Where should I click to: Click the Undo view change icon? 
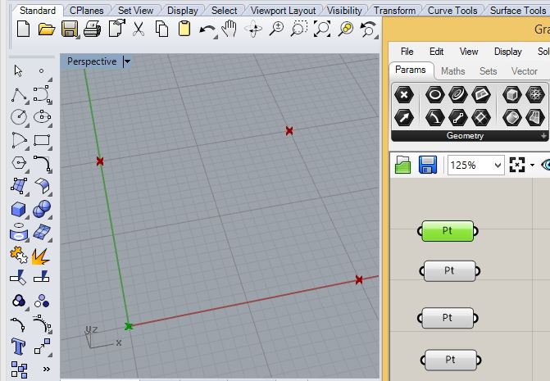coord(368,29)
